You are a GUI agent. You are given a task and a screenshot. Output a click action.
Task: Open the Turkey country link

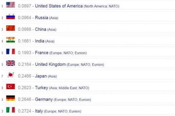pyautogui.click(x=41, y=88)
